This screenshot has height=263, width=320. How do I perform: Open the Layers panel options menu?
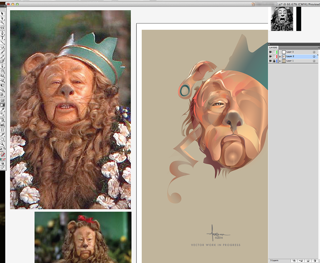(318, 47)
